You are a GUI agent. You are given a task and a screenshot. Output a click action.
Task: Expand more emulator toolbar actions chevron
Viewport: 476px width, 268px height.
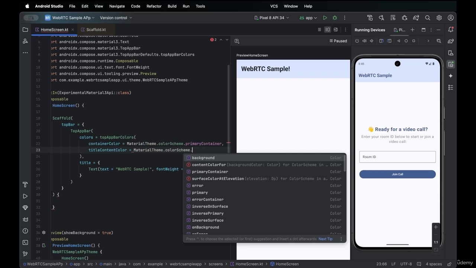(428, 41)
